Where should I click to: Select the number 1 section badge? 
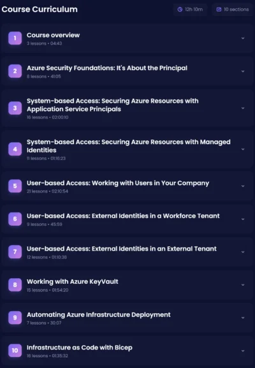click(15, 38)
